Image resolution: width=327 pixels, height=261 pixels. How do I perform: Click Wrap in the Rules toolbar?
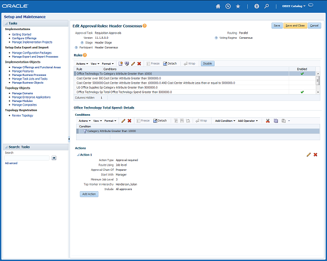tap(190, 64)
